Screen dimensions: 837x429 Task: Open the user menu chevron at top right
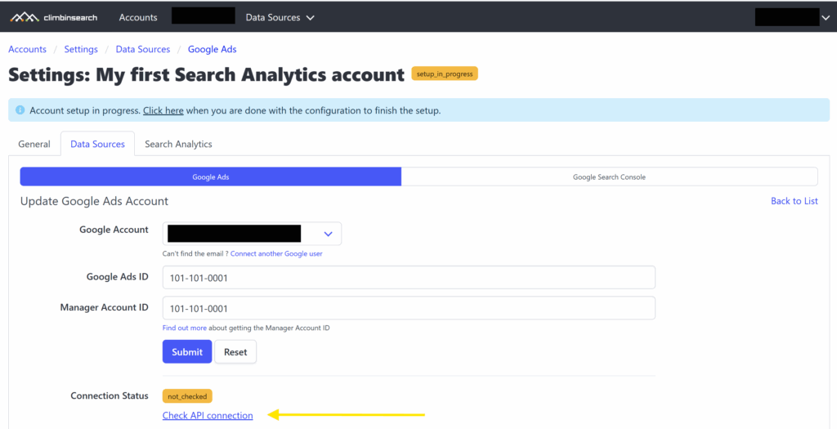[826, 18]
